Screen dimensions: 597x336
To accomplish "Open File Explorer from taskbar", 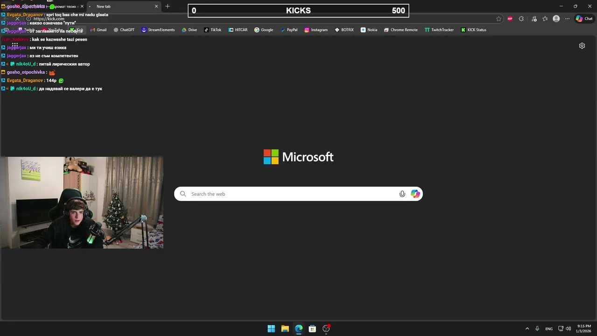I will [285, 329].
